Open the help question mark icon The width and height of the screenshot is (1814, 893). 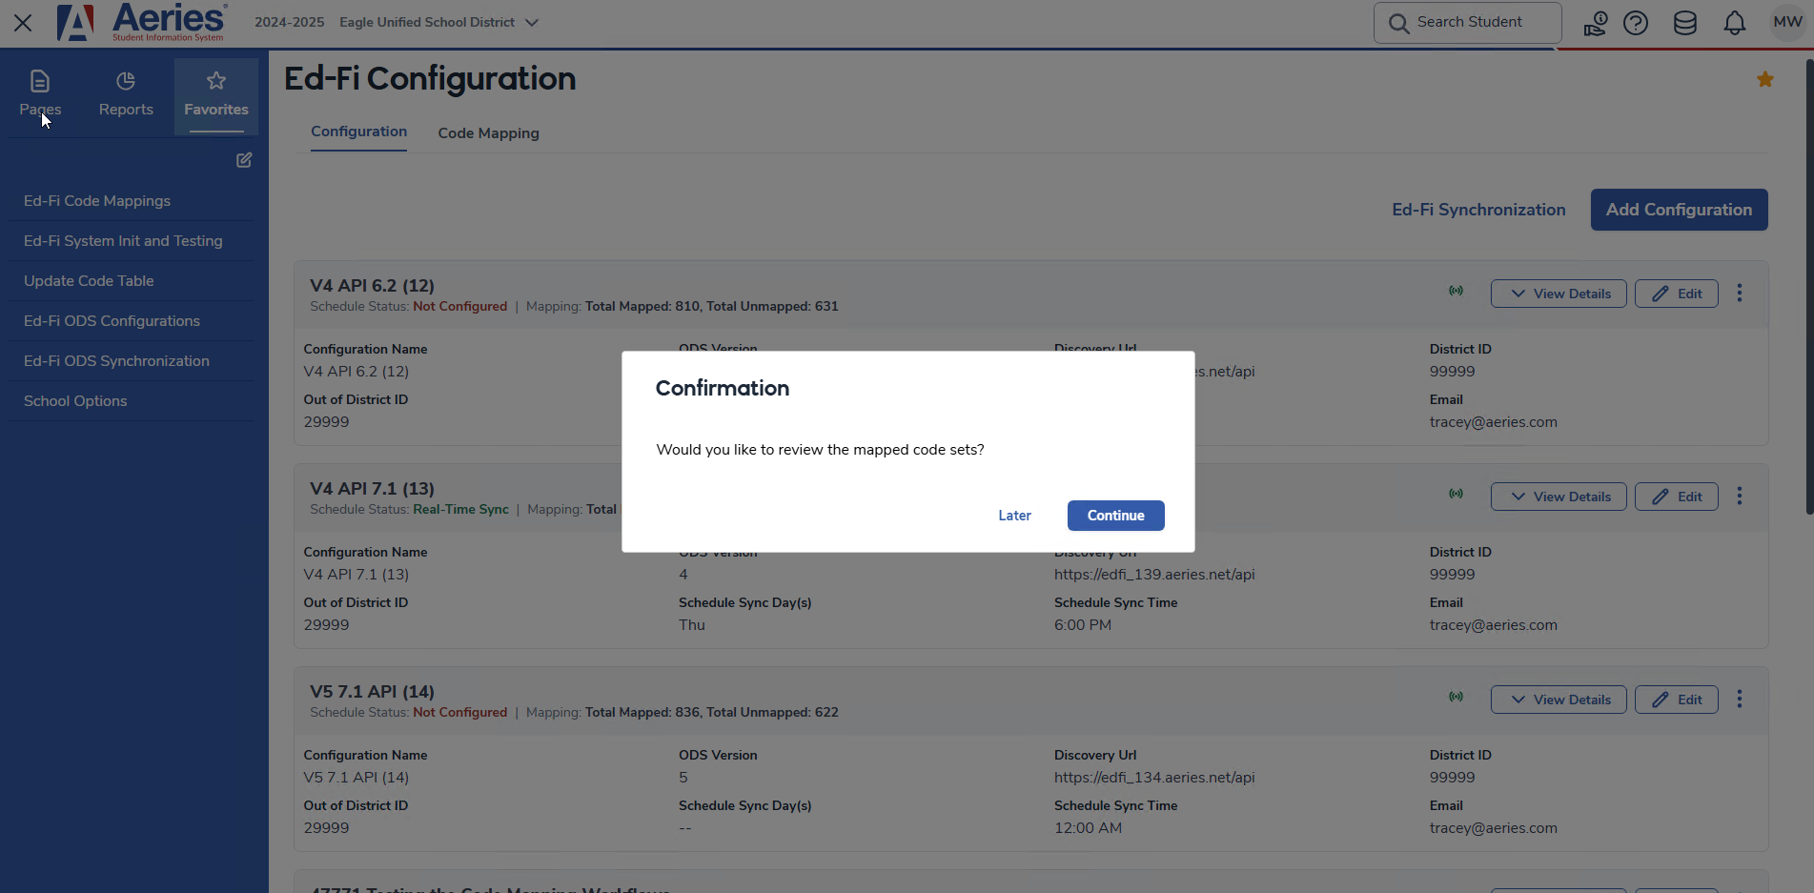point(1636,23)
